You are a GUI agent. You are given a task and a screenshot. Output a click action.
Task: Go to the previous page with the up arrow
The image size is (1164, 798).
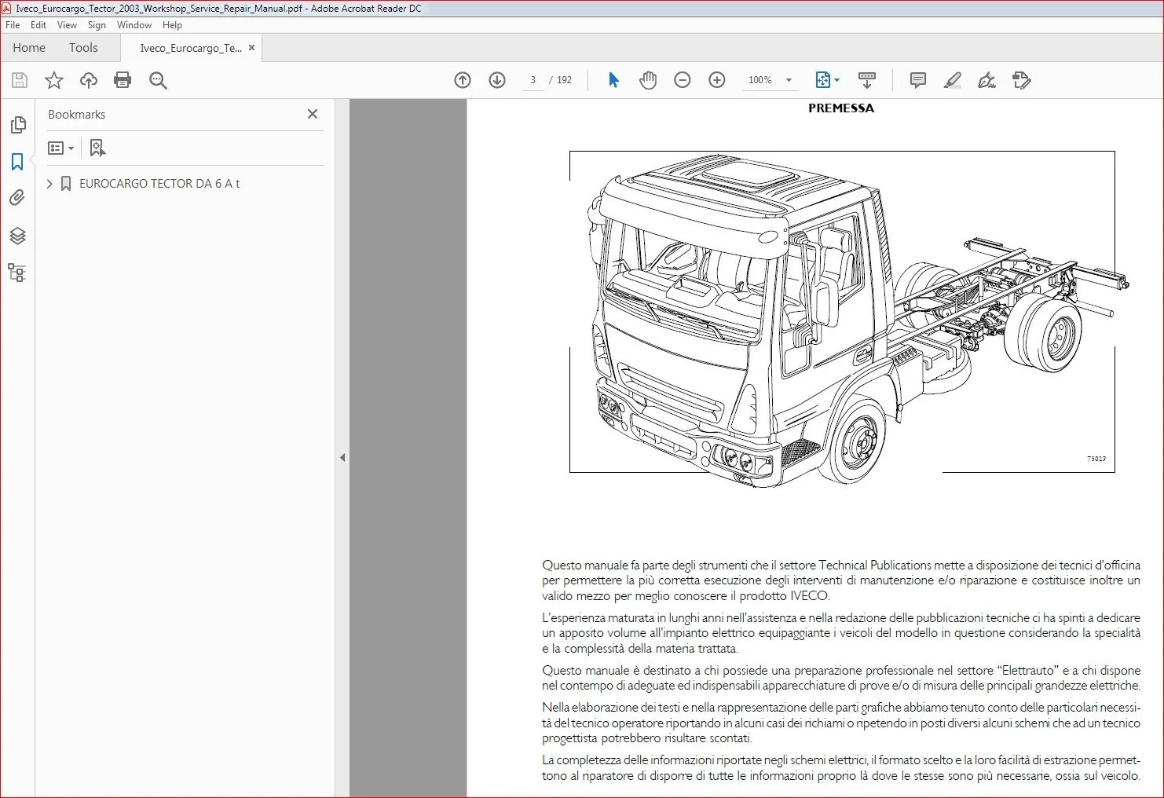coord(463,80)
